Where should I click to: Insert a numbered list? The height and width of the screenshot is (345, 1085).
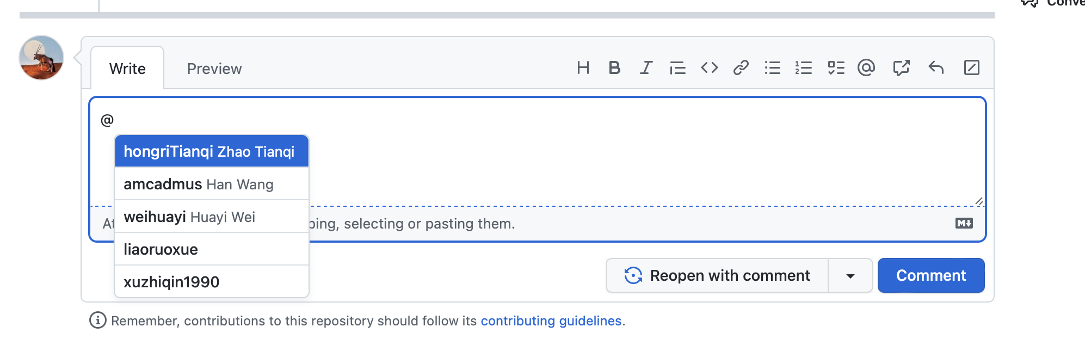click(804, 68)
